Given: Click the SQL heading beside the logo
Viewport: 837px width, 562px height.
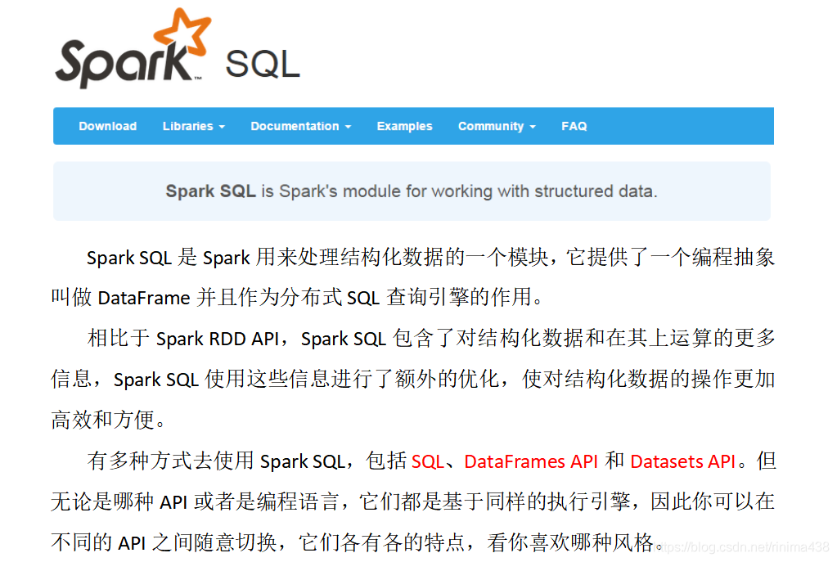Looking at the screenshot, I should point(263,65).
